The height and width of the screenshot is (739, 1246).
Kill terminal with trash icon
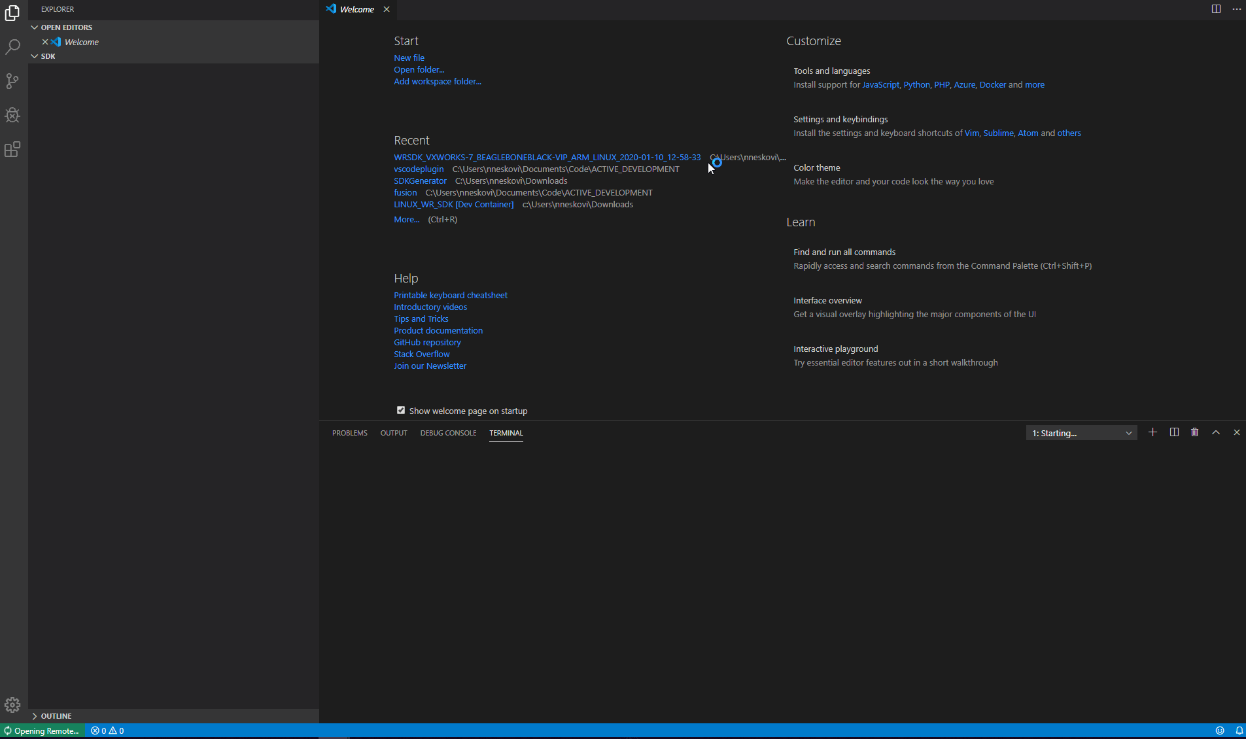1195,432
